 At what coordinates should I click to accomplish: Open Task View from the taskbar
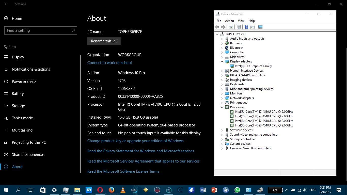pos(30,190)
